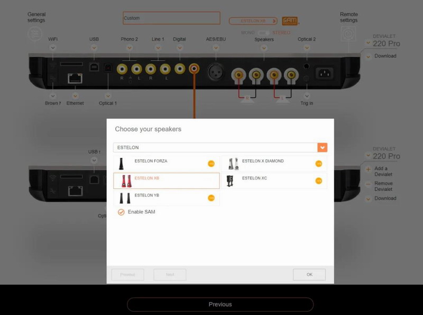Select ESTELON XB speaker name
423x315 pixels.
pos(147,178)
